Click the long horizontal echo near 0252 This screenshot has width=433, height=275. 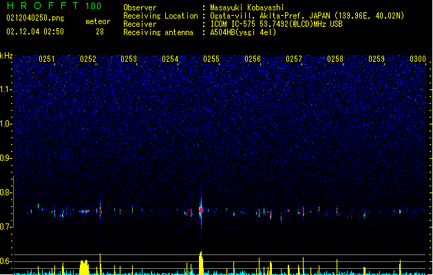click(84, 212)
